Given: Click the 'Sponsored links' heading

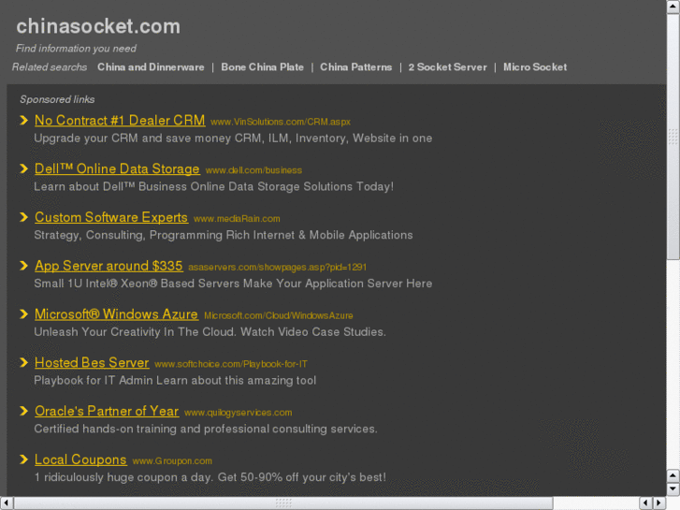Looking at the screenshot, I should click(x=57, y=99).
